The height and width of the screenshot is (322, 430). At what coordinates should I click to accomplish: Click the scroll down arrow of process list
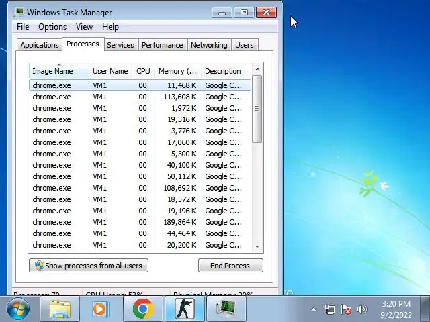257,246
